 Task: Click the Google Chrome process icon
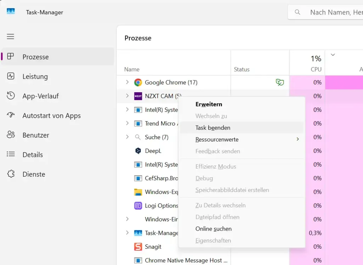pyautogui.click(x=138, y=82)
